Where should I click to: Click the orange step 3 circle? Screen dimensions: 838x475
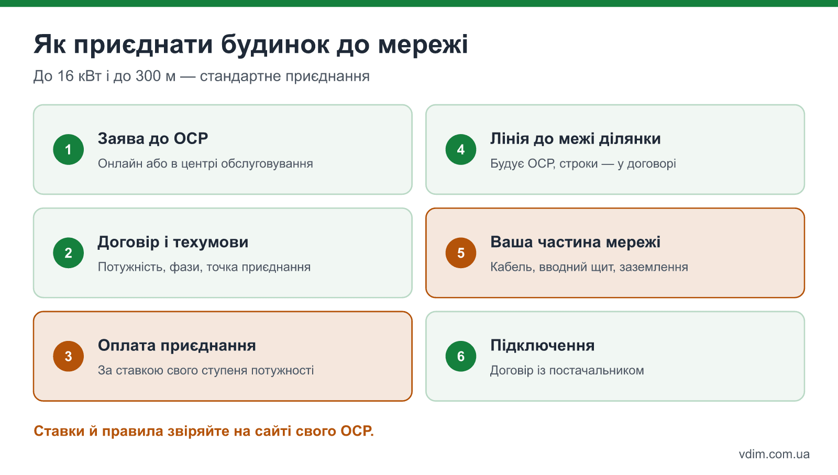click(69, 357)
